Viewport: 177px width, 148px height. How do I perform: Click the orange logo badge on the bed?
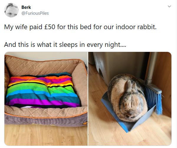[85, 123]
